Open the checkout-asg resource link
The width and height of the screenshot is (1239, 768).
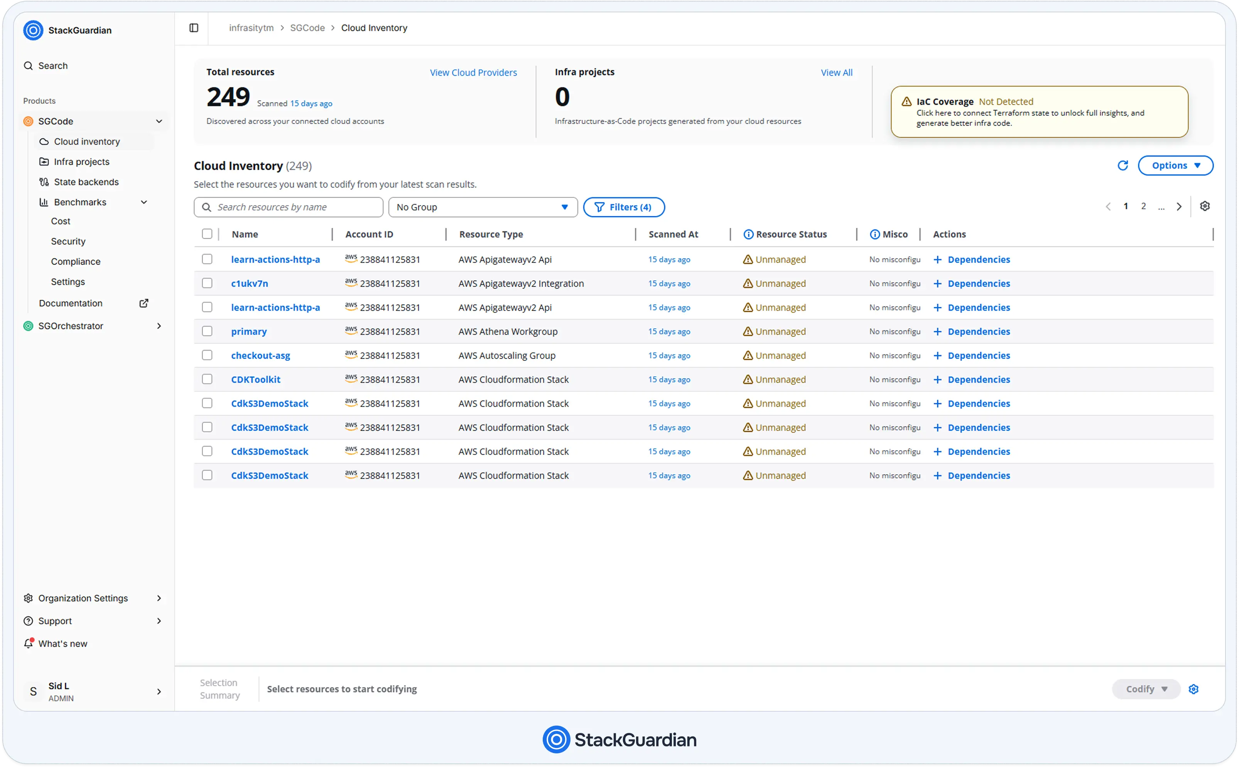coord(260,355)
